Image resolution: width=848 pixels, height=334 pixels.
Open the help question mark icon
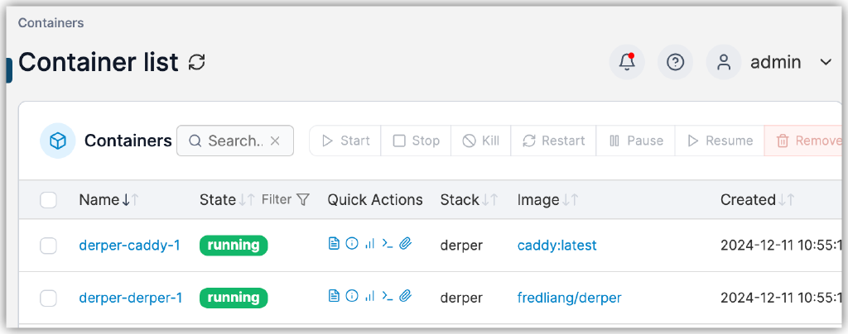(675, 62)
